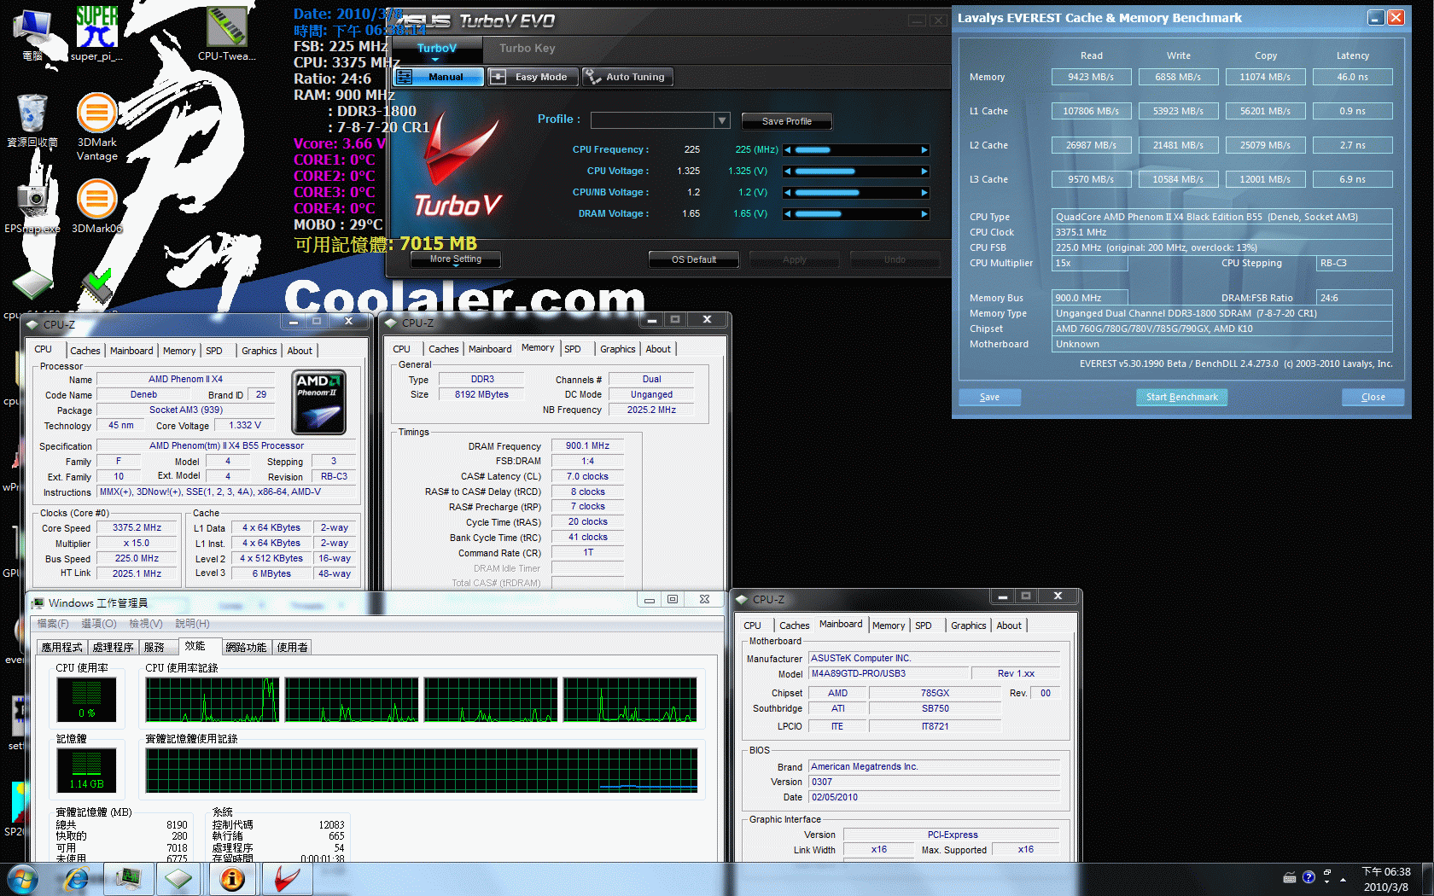
Task: Click the help question mark tray icon
Action: tap(1309, 877)
